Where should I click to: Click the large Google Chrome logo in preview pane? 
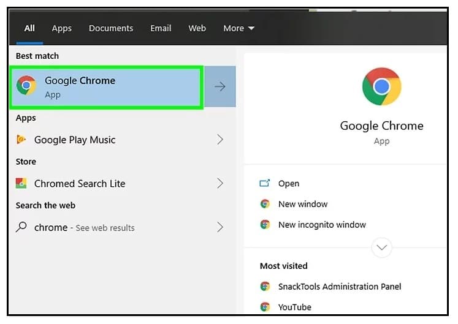tap(382, 86)
